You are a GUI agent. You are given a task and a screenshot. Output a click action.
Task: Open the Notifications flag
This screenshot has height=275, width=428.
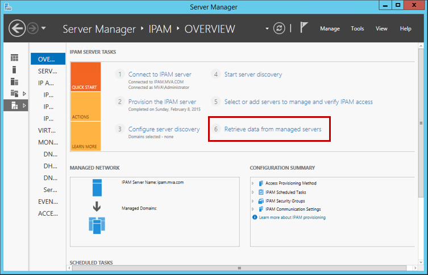304,28
